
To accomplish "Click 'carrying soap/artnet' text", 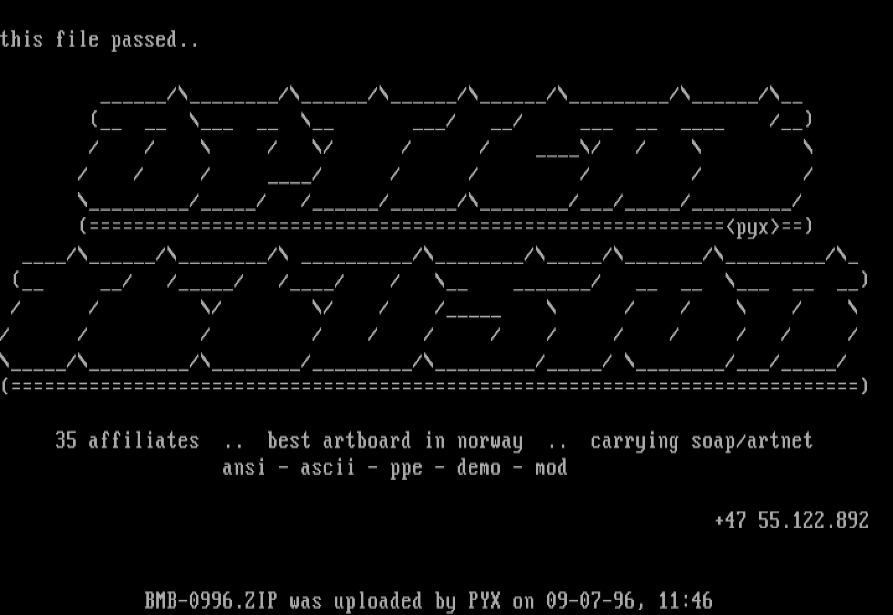I will tap(701, 441).
